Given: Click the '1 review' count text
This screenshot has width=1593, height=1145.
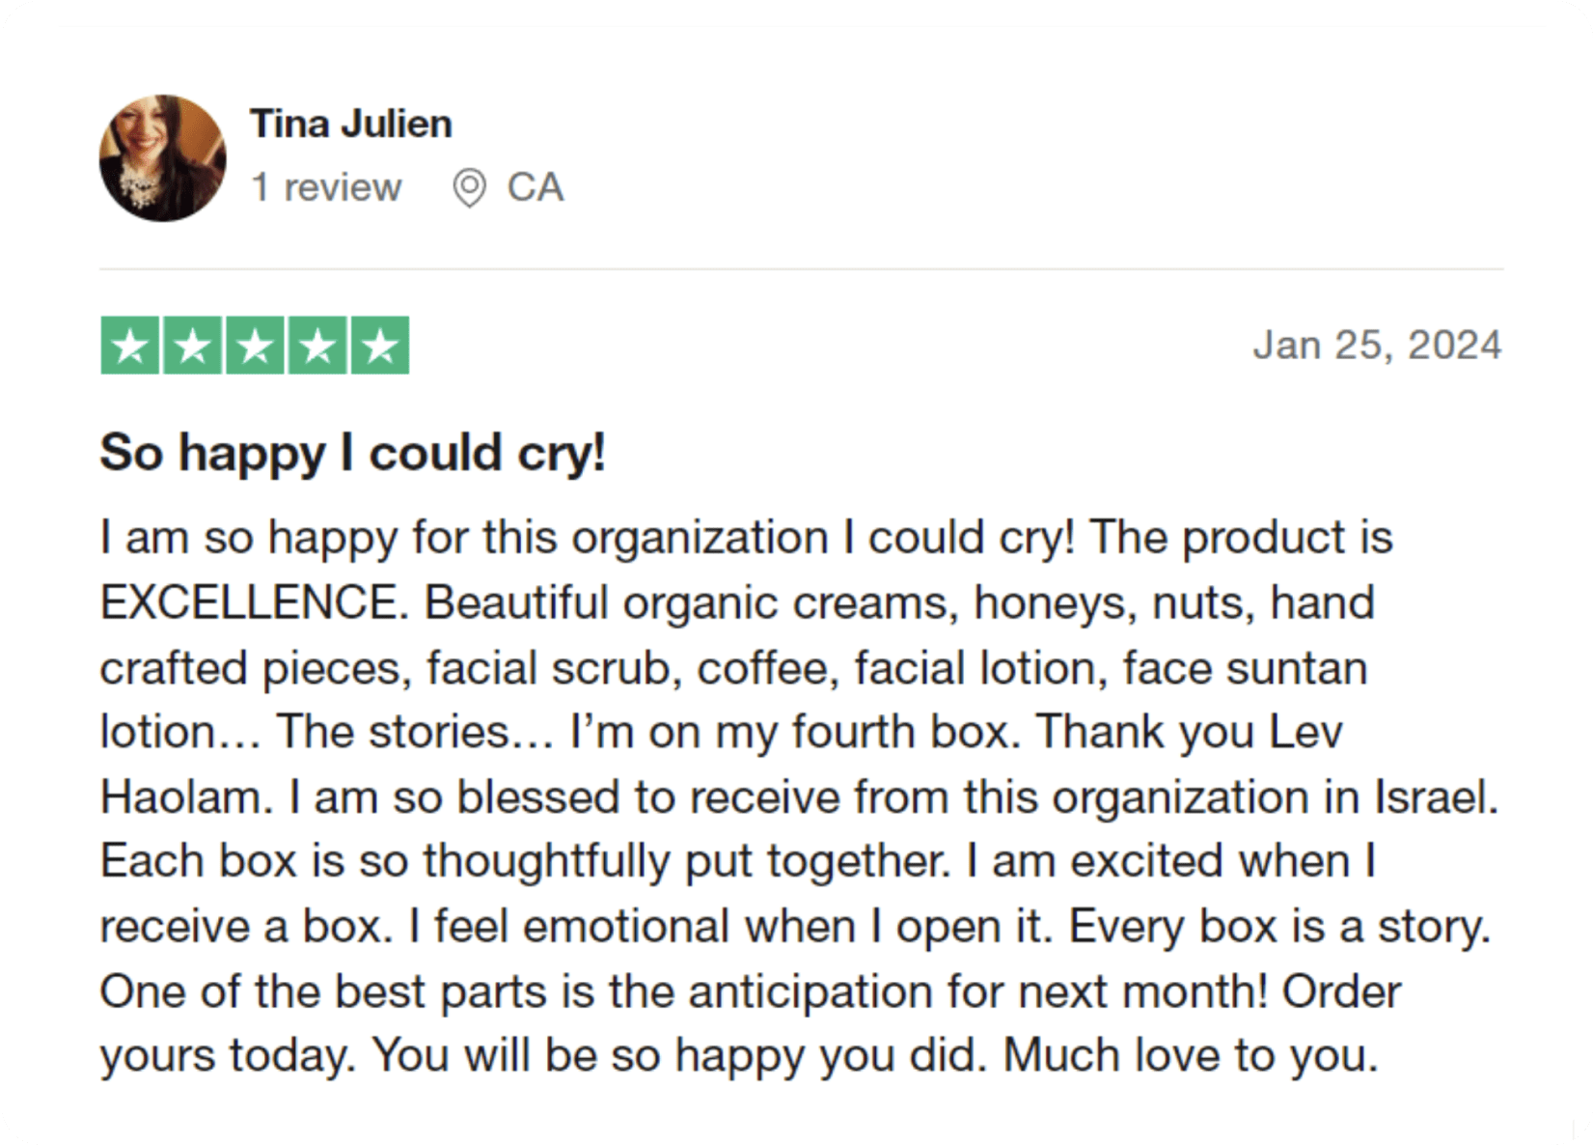Looking at the screenshot, I should (326, 187).
